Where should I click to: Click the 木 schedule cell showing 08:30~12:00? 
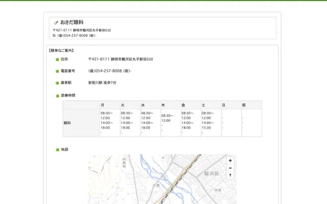pyautogui.click(x=168, y=118)
